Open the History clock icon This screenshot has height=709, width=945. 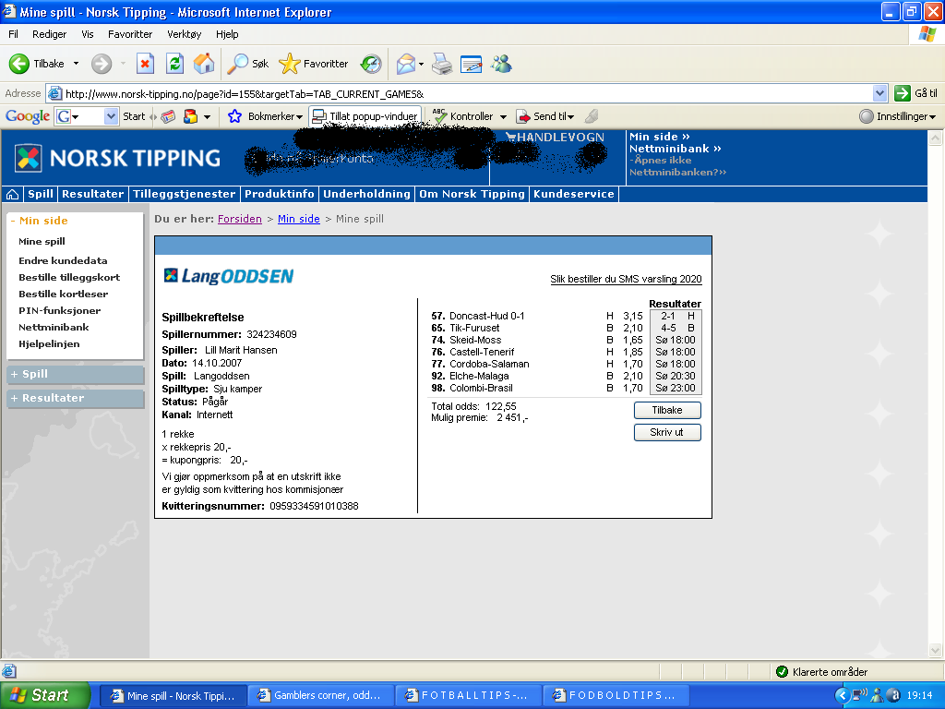click(371, 64)
